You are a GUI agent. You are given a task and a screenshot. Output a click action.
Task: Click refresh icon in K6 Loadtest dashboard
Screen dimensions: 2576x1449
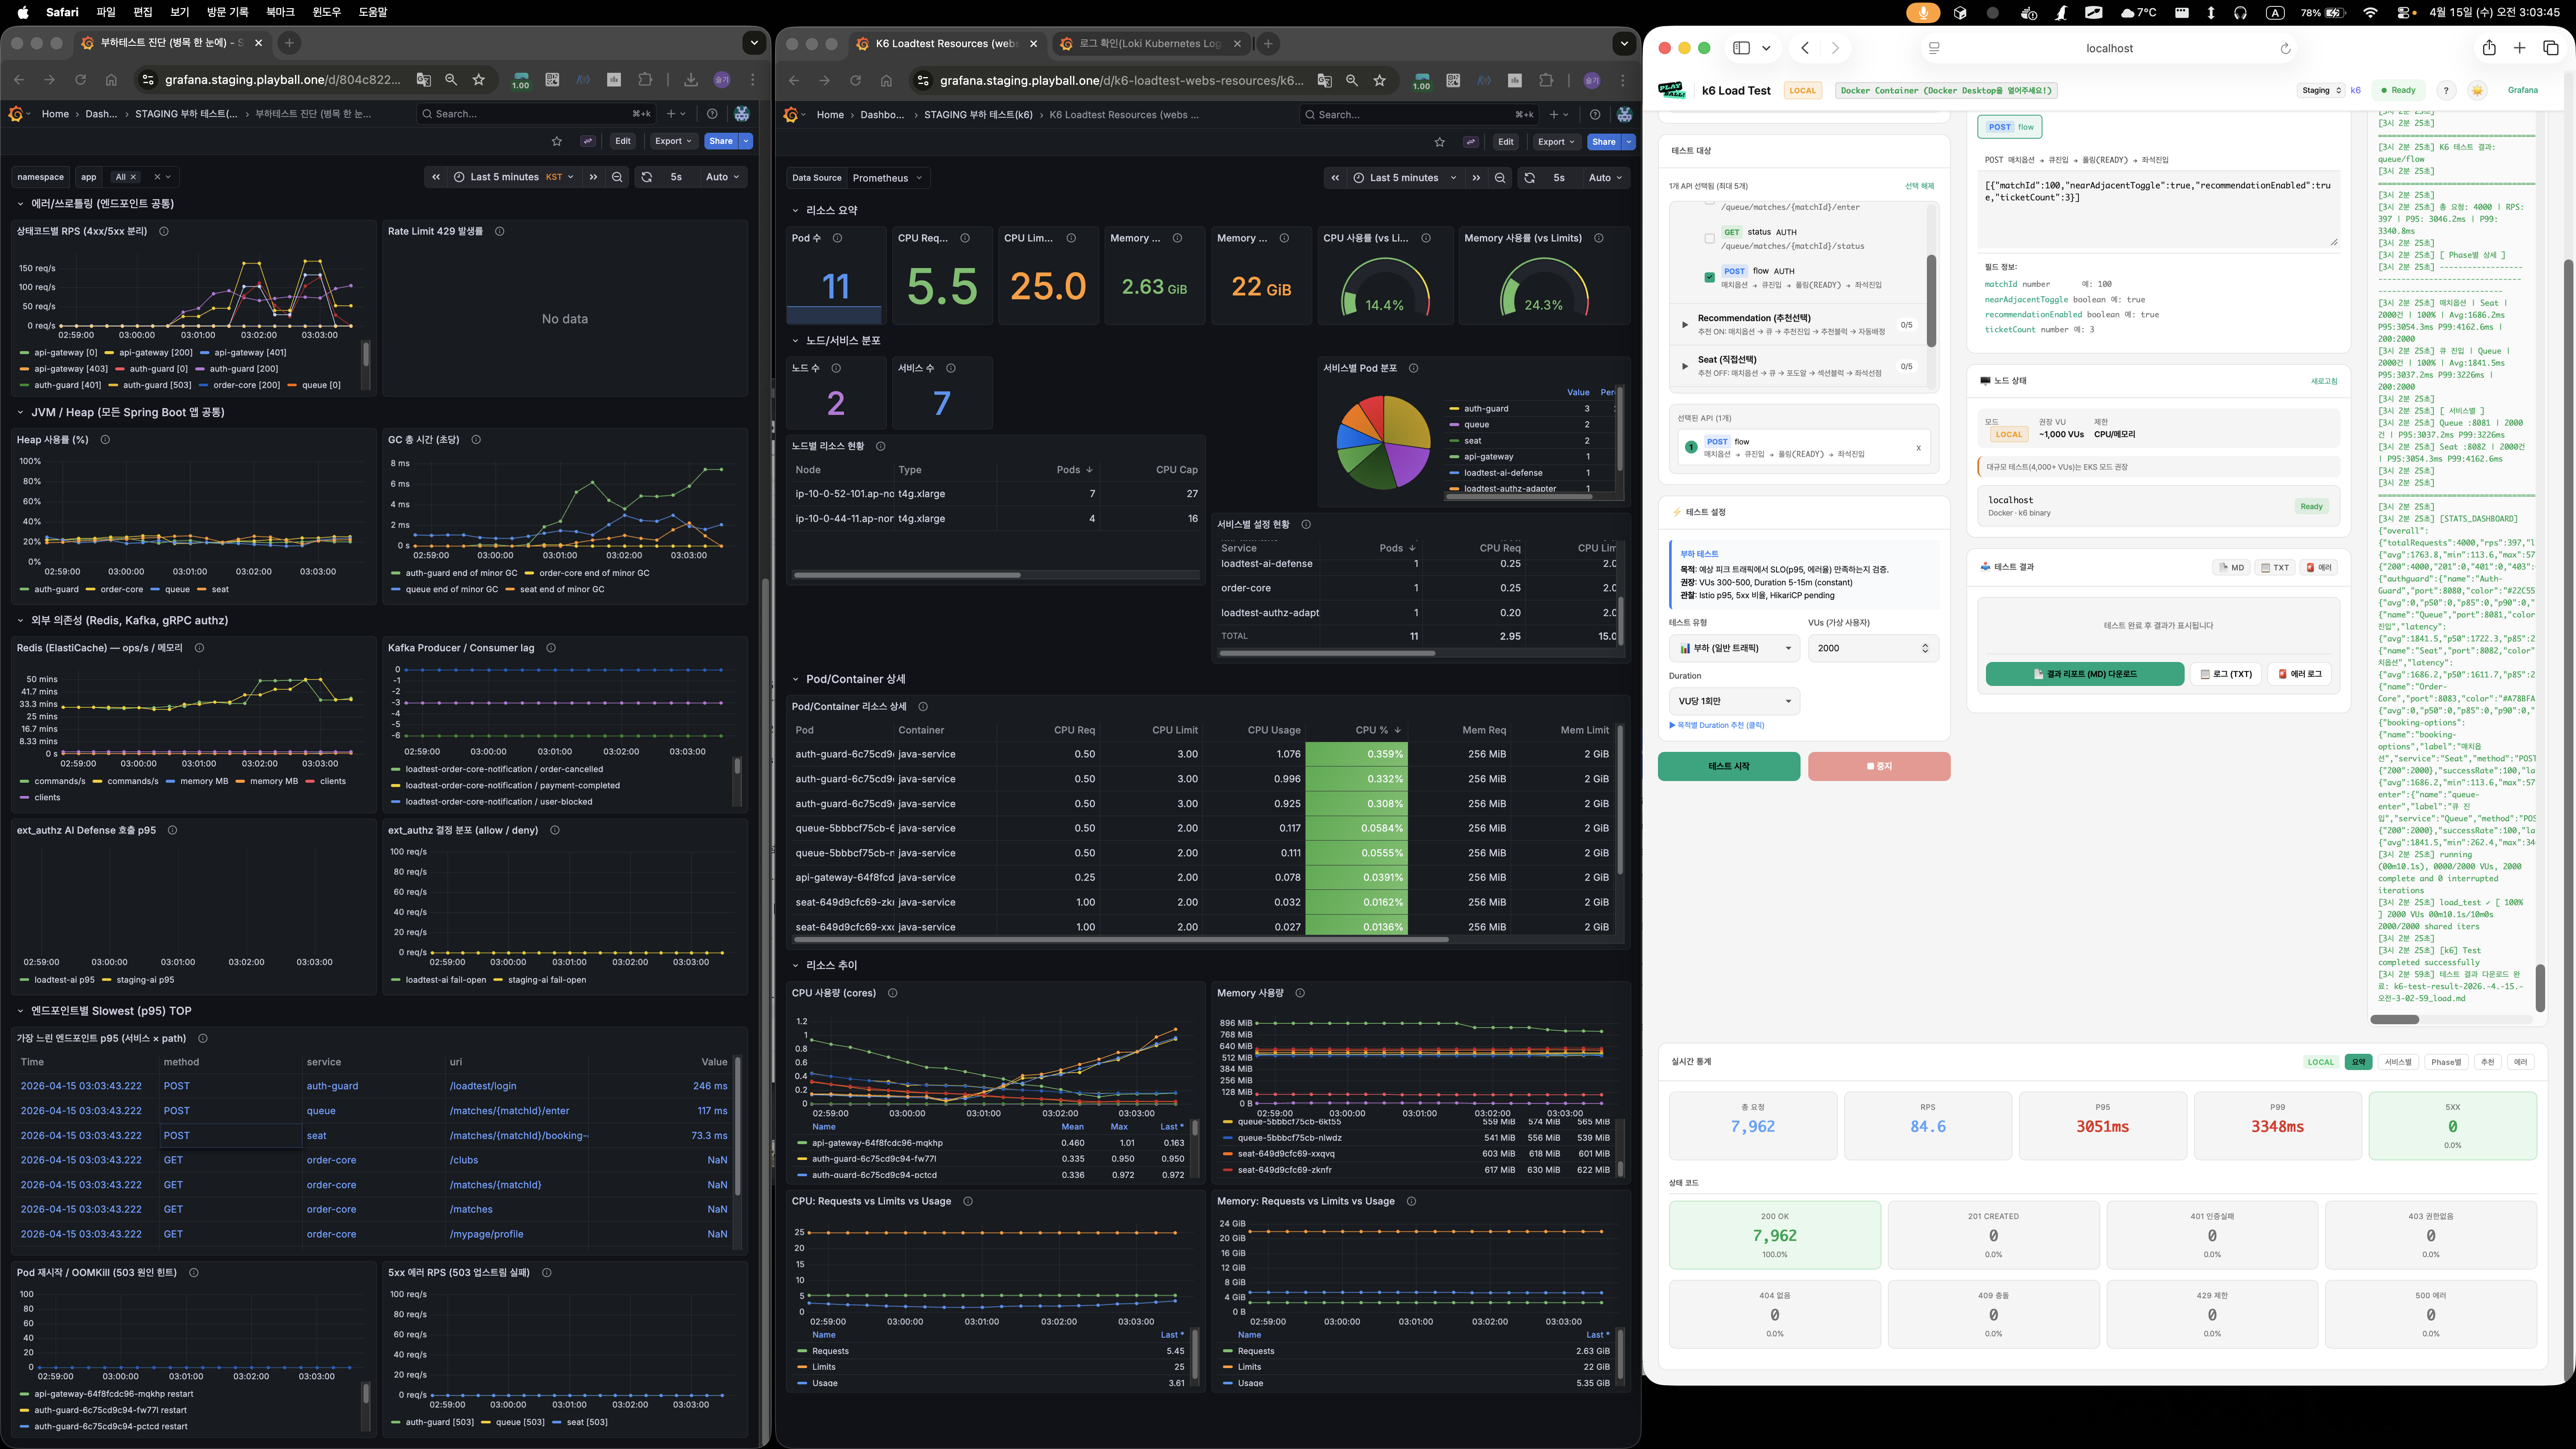click(1529, 178)
